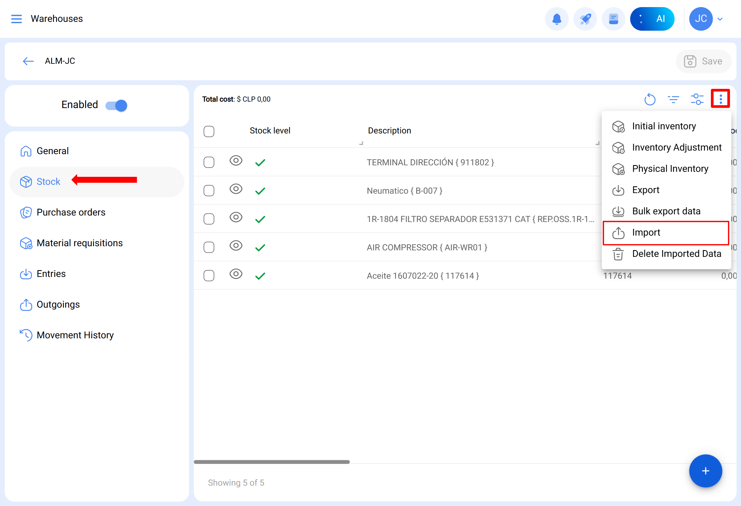Open the hamburger navigation menu
This screenshot has width=741, height=506.
(17, 19)
